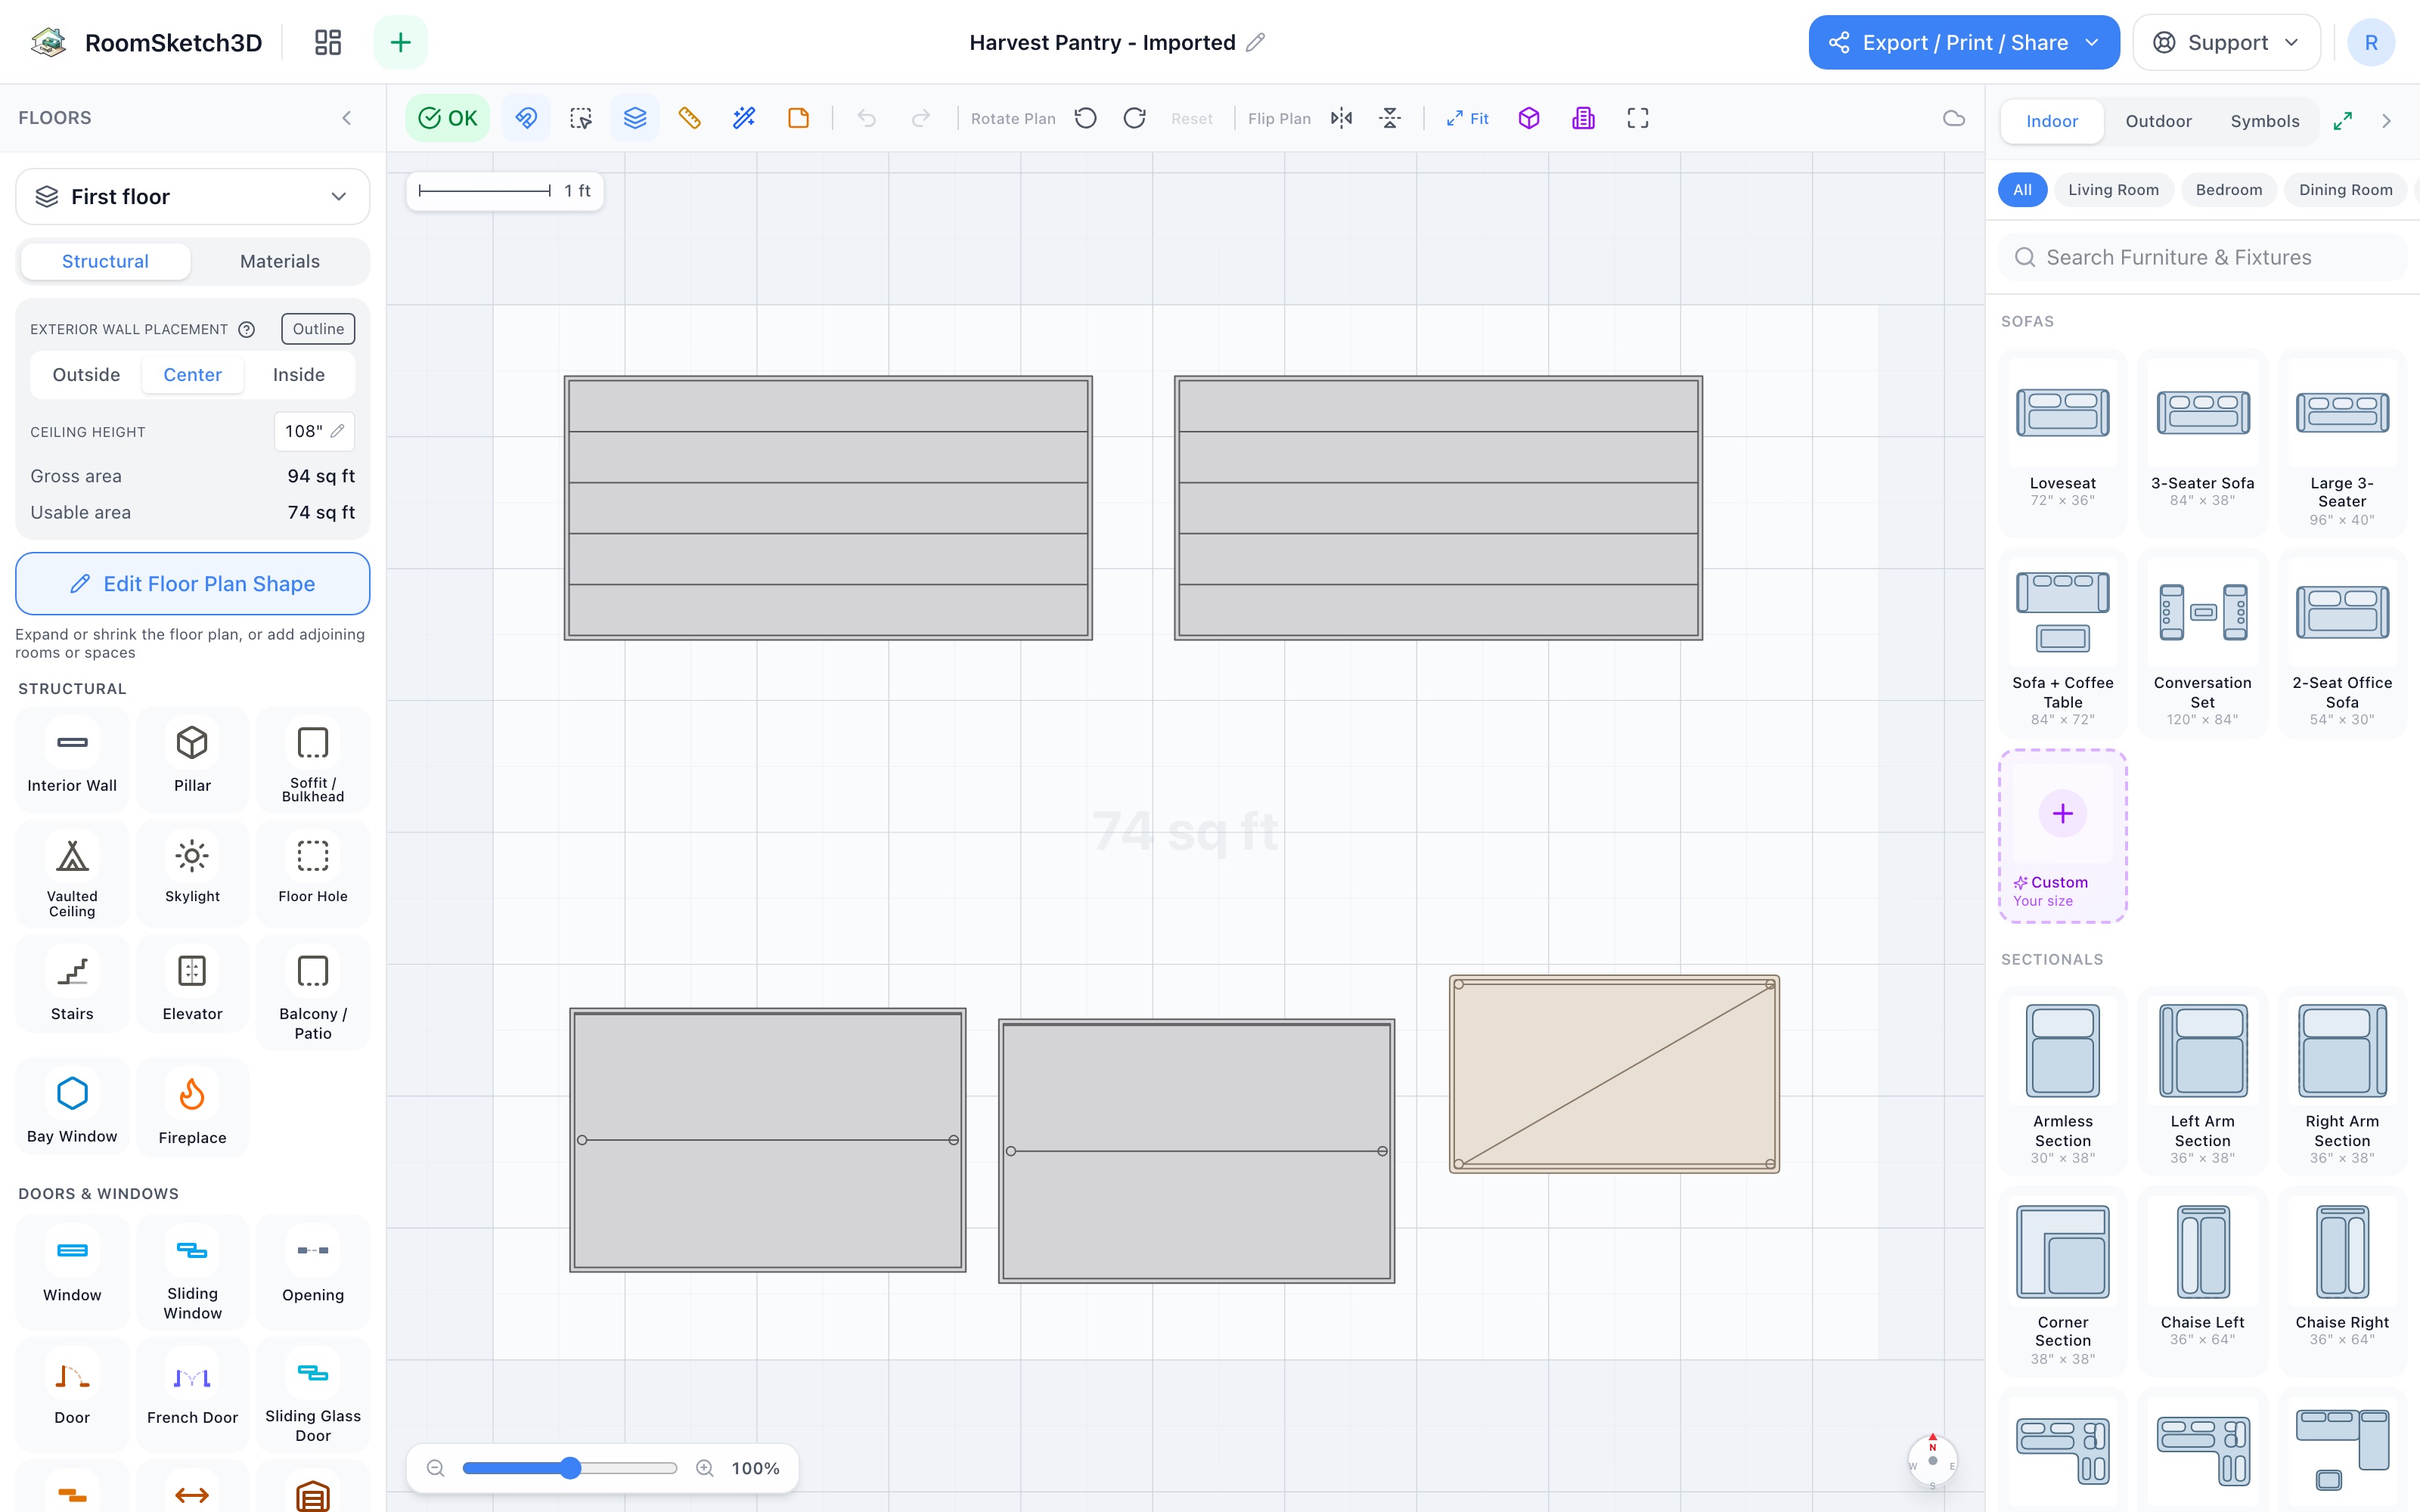Click the zoom in magnifier
This screenshot has height=1512, width=2420.
pyautogui.click(x=705, y=1468)
